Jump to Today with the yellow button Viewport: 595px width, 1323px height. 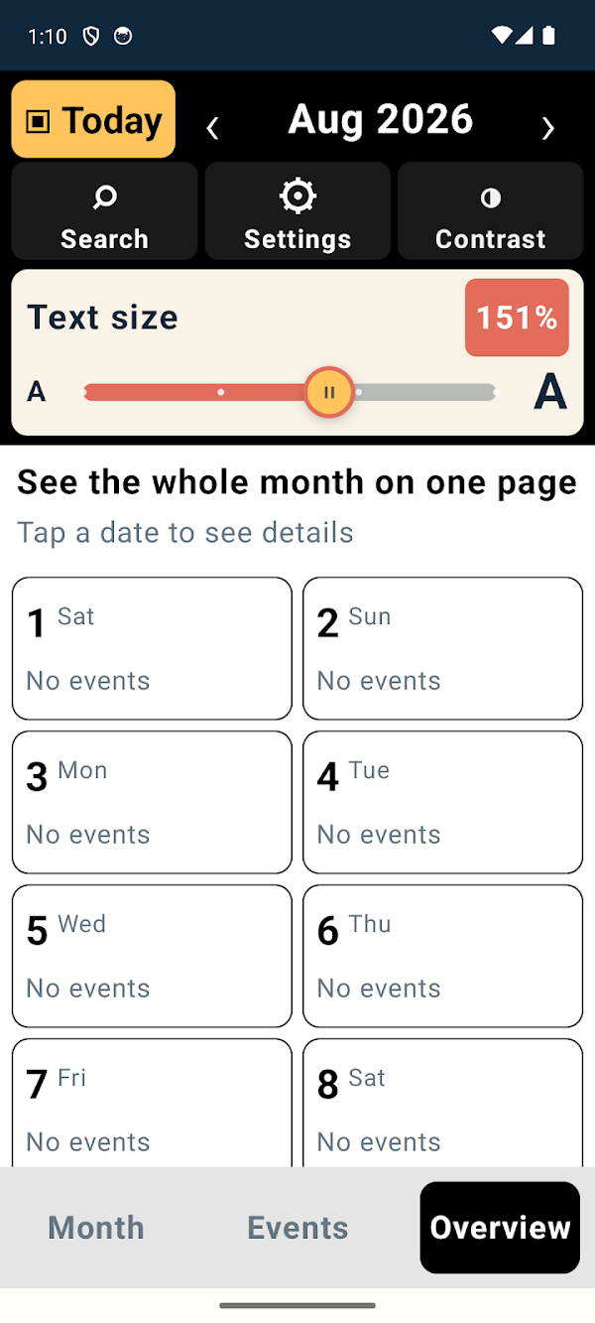tap(93, 119)
